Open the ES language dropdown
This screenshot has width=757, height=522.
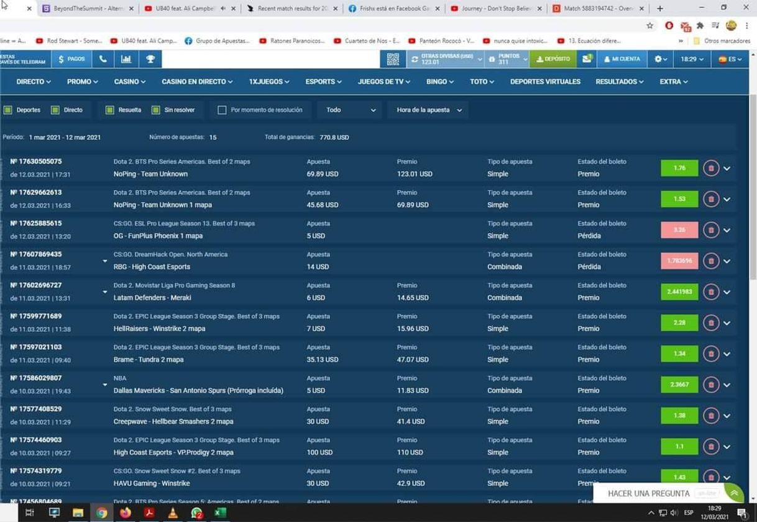(730, 59)
